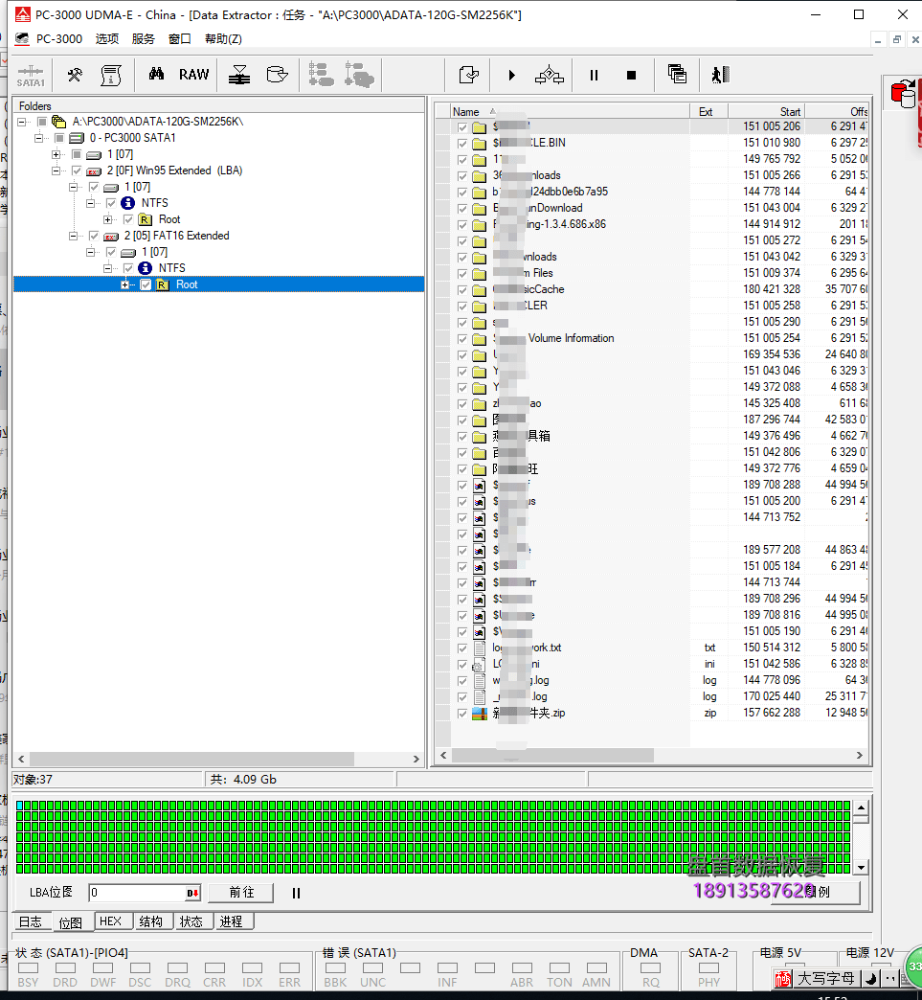Expand the highlighted Root node

pos(125,284)
